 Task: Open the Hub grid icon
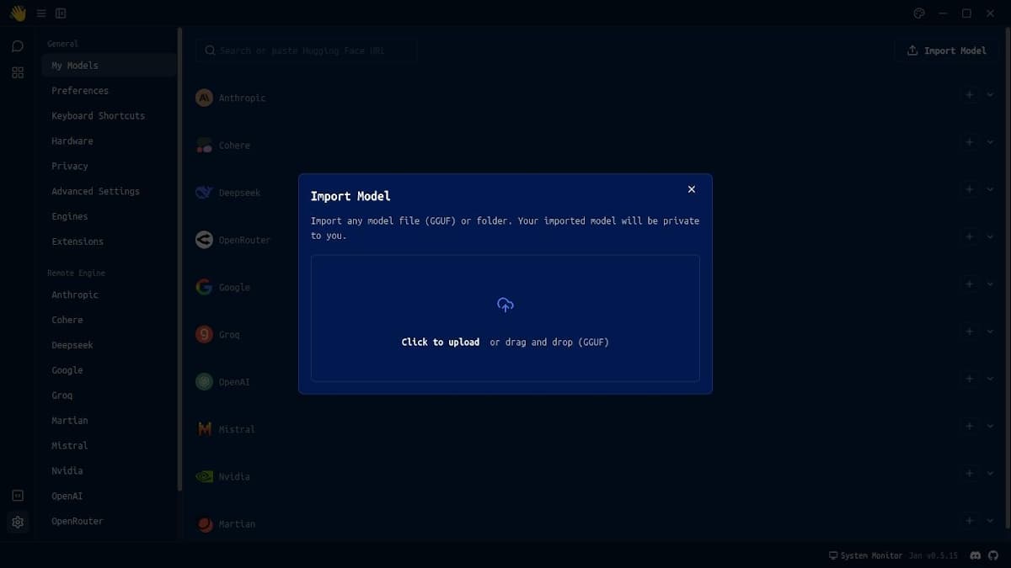point(18,73)
